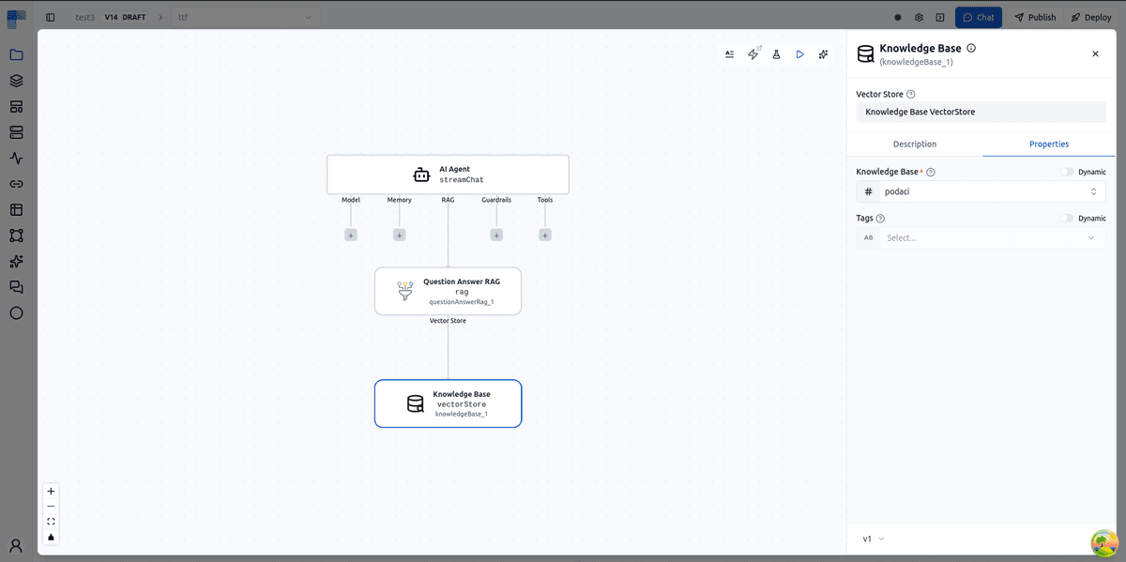Toggle the canvas lock control
This screenshot has width=1126, height=562.
pyautogui.click(x=52, y=538)
